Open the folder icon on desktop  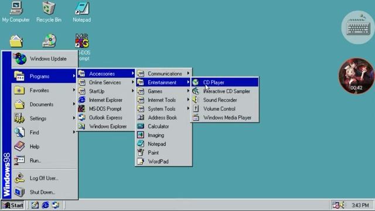[16, 41]
